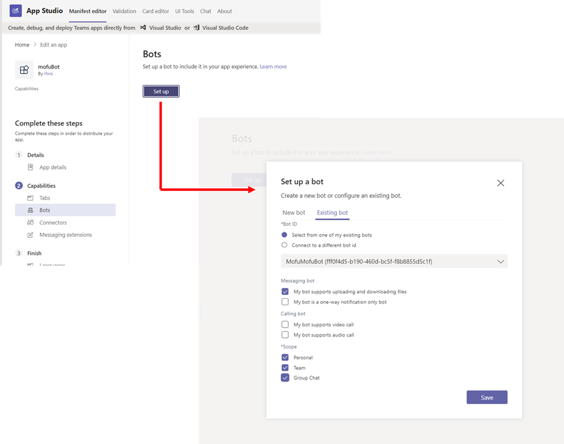Open the Tabs capability icon
564x444 pixels.
pyautogui.click(x=30, y=198)
